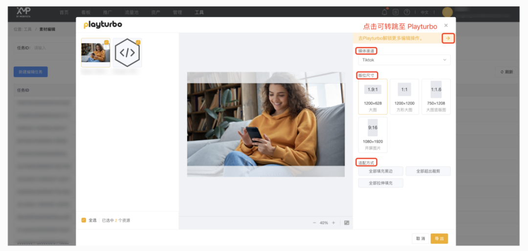The width and height of the screenshot is (528, 251).
Task: Open the 资产 nav item
Action: [x=155, y=12]
